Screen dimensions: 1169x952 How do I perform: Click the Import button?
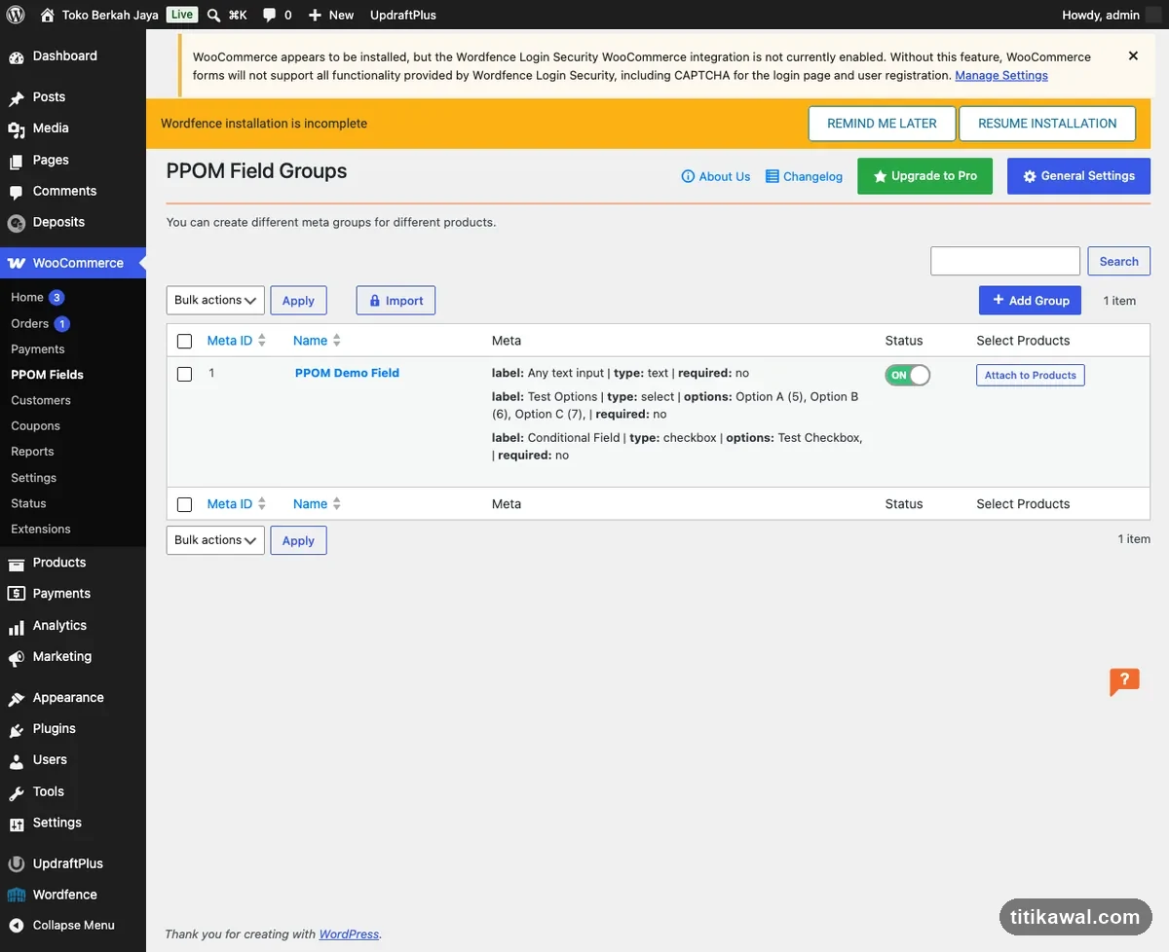click(396, 301)
